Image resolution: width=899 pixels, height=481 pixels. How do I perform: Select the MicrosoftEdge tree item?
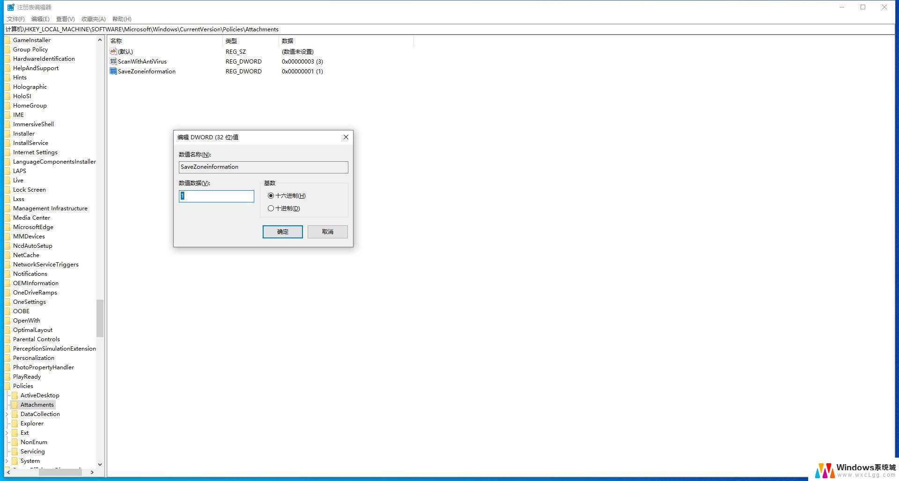(33, 227)
